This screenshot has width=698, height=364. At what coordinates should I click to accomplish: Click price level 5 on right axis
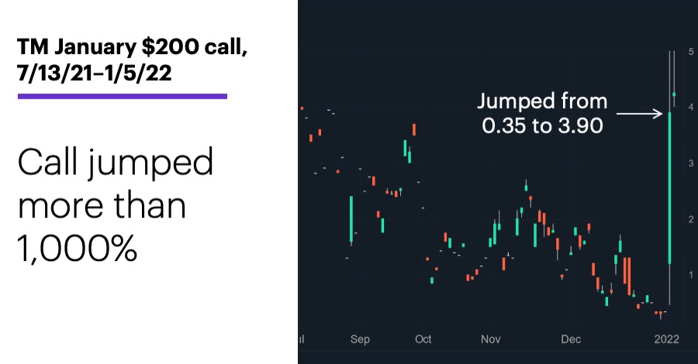[x=691, y=52]
